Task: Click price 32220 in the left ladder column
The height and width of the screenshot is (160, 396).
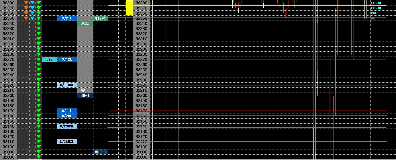Action: [8, 85]
